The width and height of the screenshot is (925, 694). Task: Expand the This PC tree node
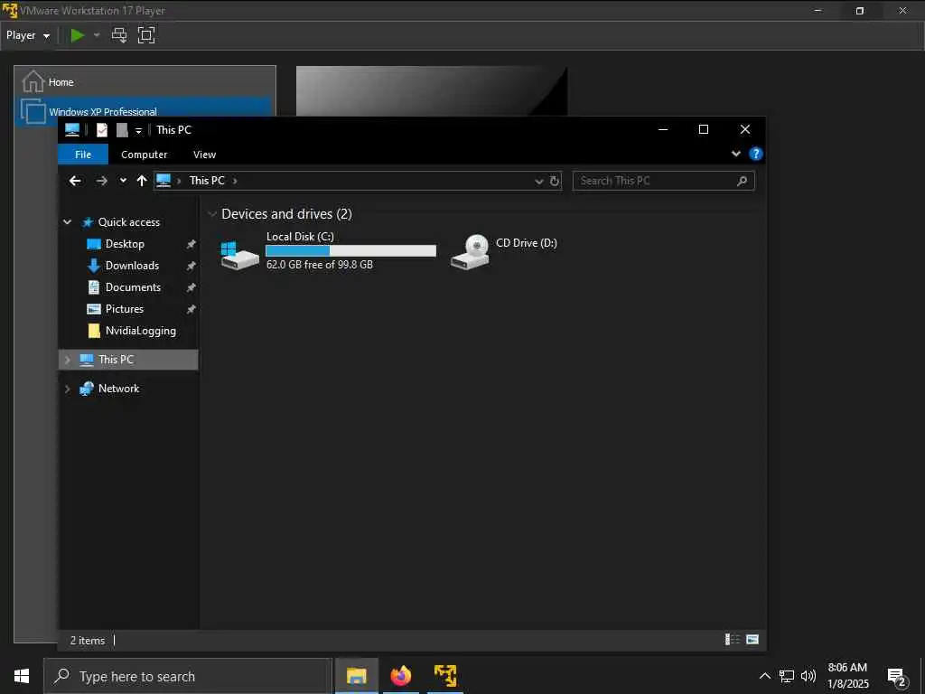click(x=67, y=360)
